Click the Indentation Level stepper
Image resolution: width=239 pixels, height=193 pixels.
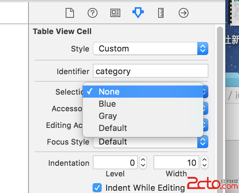143,163
